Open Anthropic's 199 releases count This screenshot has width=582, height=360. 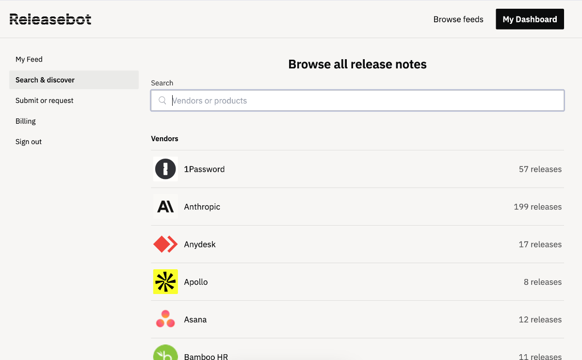tap(537, 207)
